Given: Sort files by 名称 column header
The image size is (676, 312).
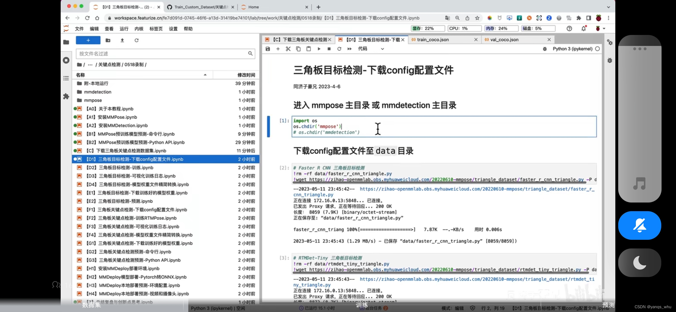Looking at the screenshot, I should 142,75.
